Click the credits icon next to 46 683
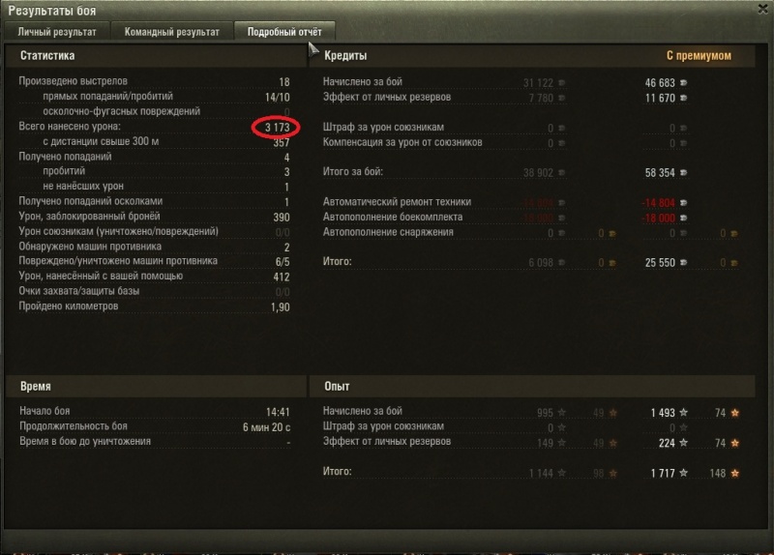774x555 pixels. click(684, 83)
